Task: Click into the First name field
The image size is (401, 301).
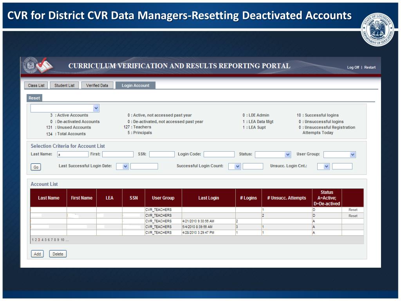Action: click(118, 154)
